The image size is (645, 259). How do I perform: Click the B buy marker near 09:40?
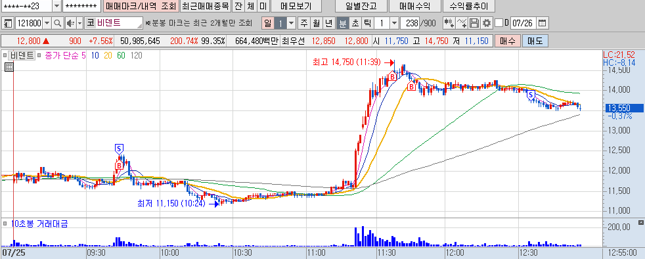click(x=119, y=165)
